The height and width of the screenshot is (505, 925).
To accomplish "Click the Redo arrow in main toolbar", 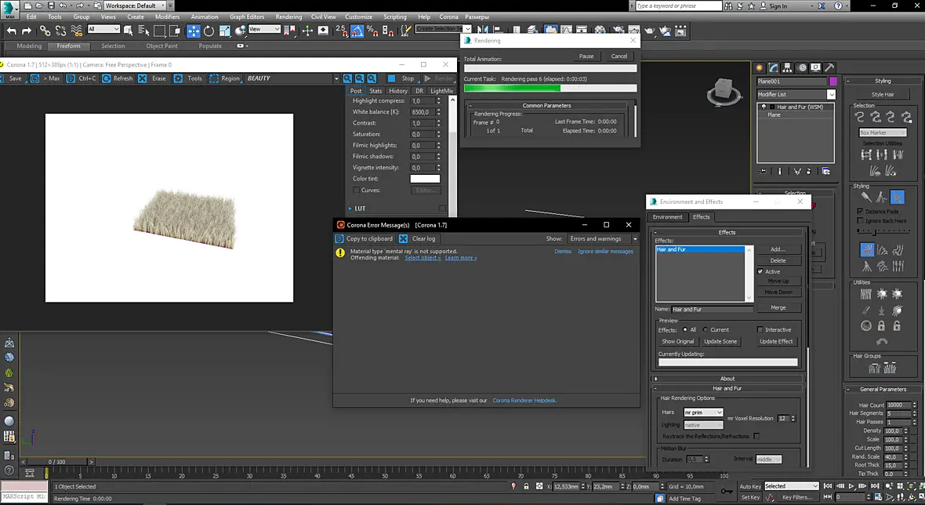I will pyautogui.click(x=27, y=31).
